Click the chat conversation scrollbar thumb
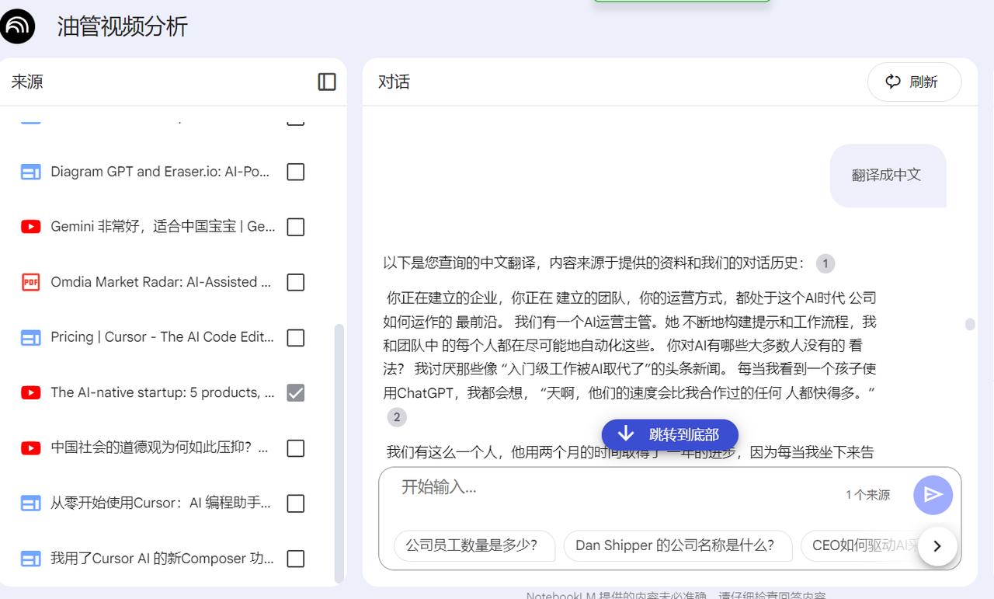The image size is (994, 599). click(970, 324)
